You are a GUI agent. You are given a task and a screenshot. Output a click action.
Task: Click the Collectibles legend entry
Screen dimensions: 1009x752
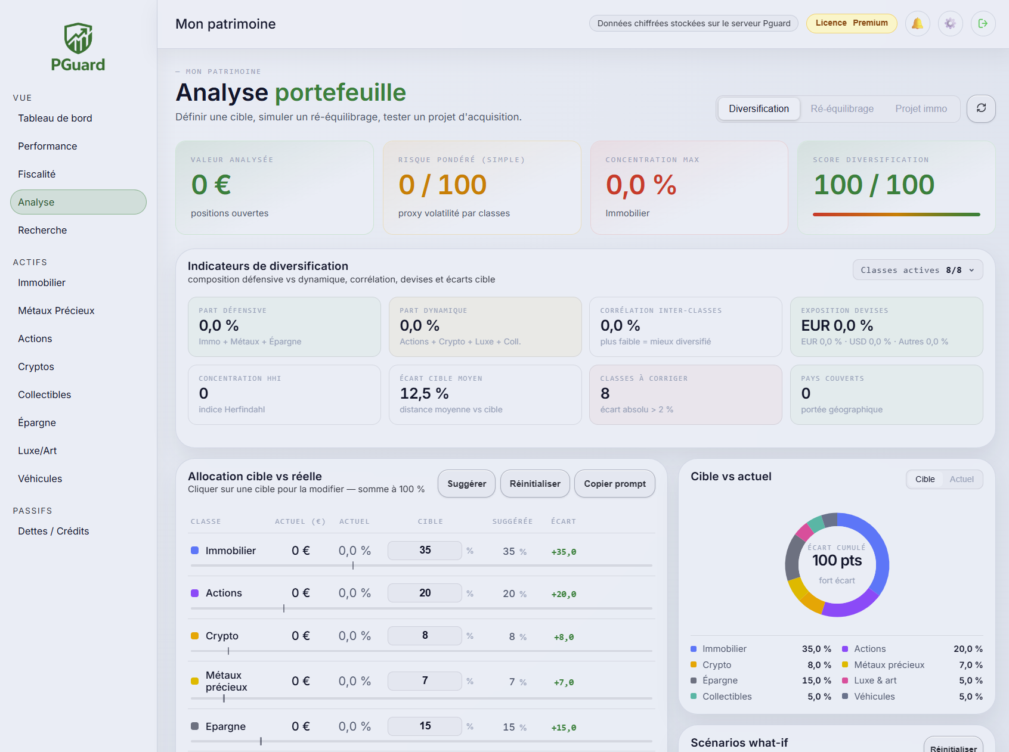761,697
